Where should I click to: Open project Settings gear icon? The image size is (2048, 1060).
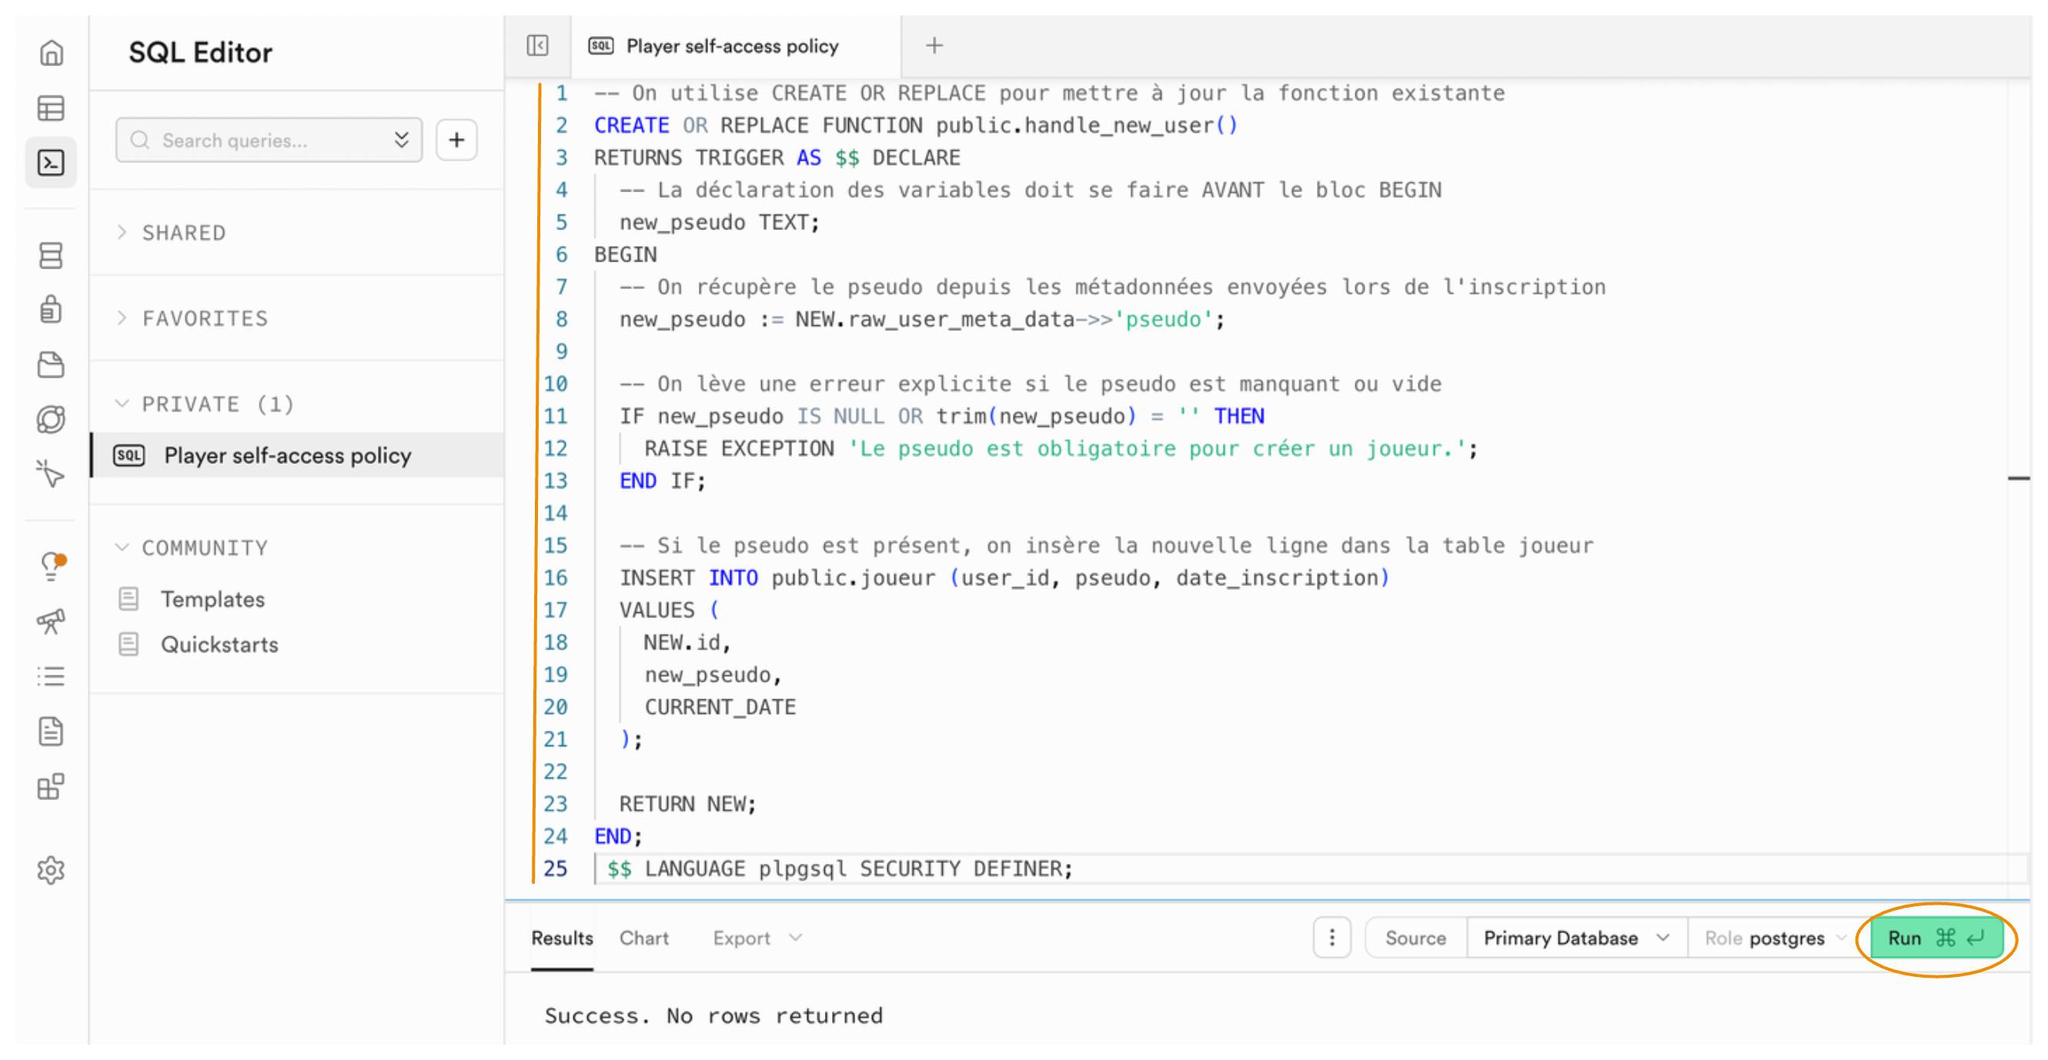coord(52,870)
